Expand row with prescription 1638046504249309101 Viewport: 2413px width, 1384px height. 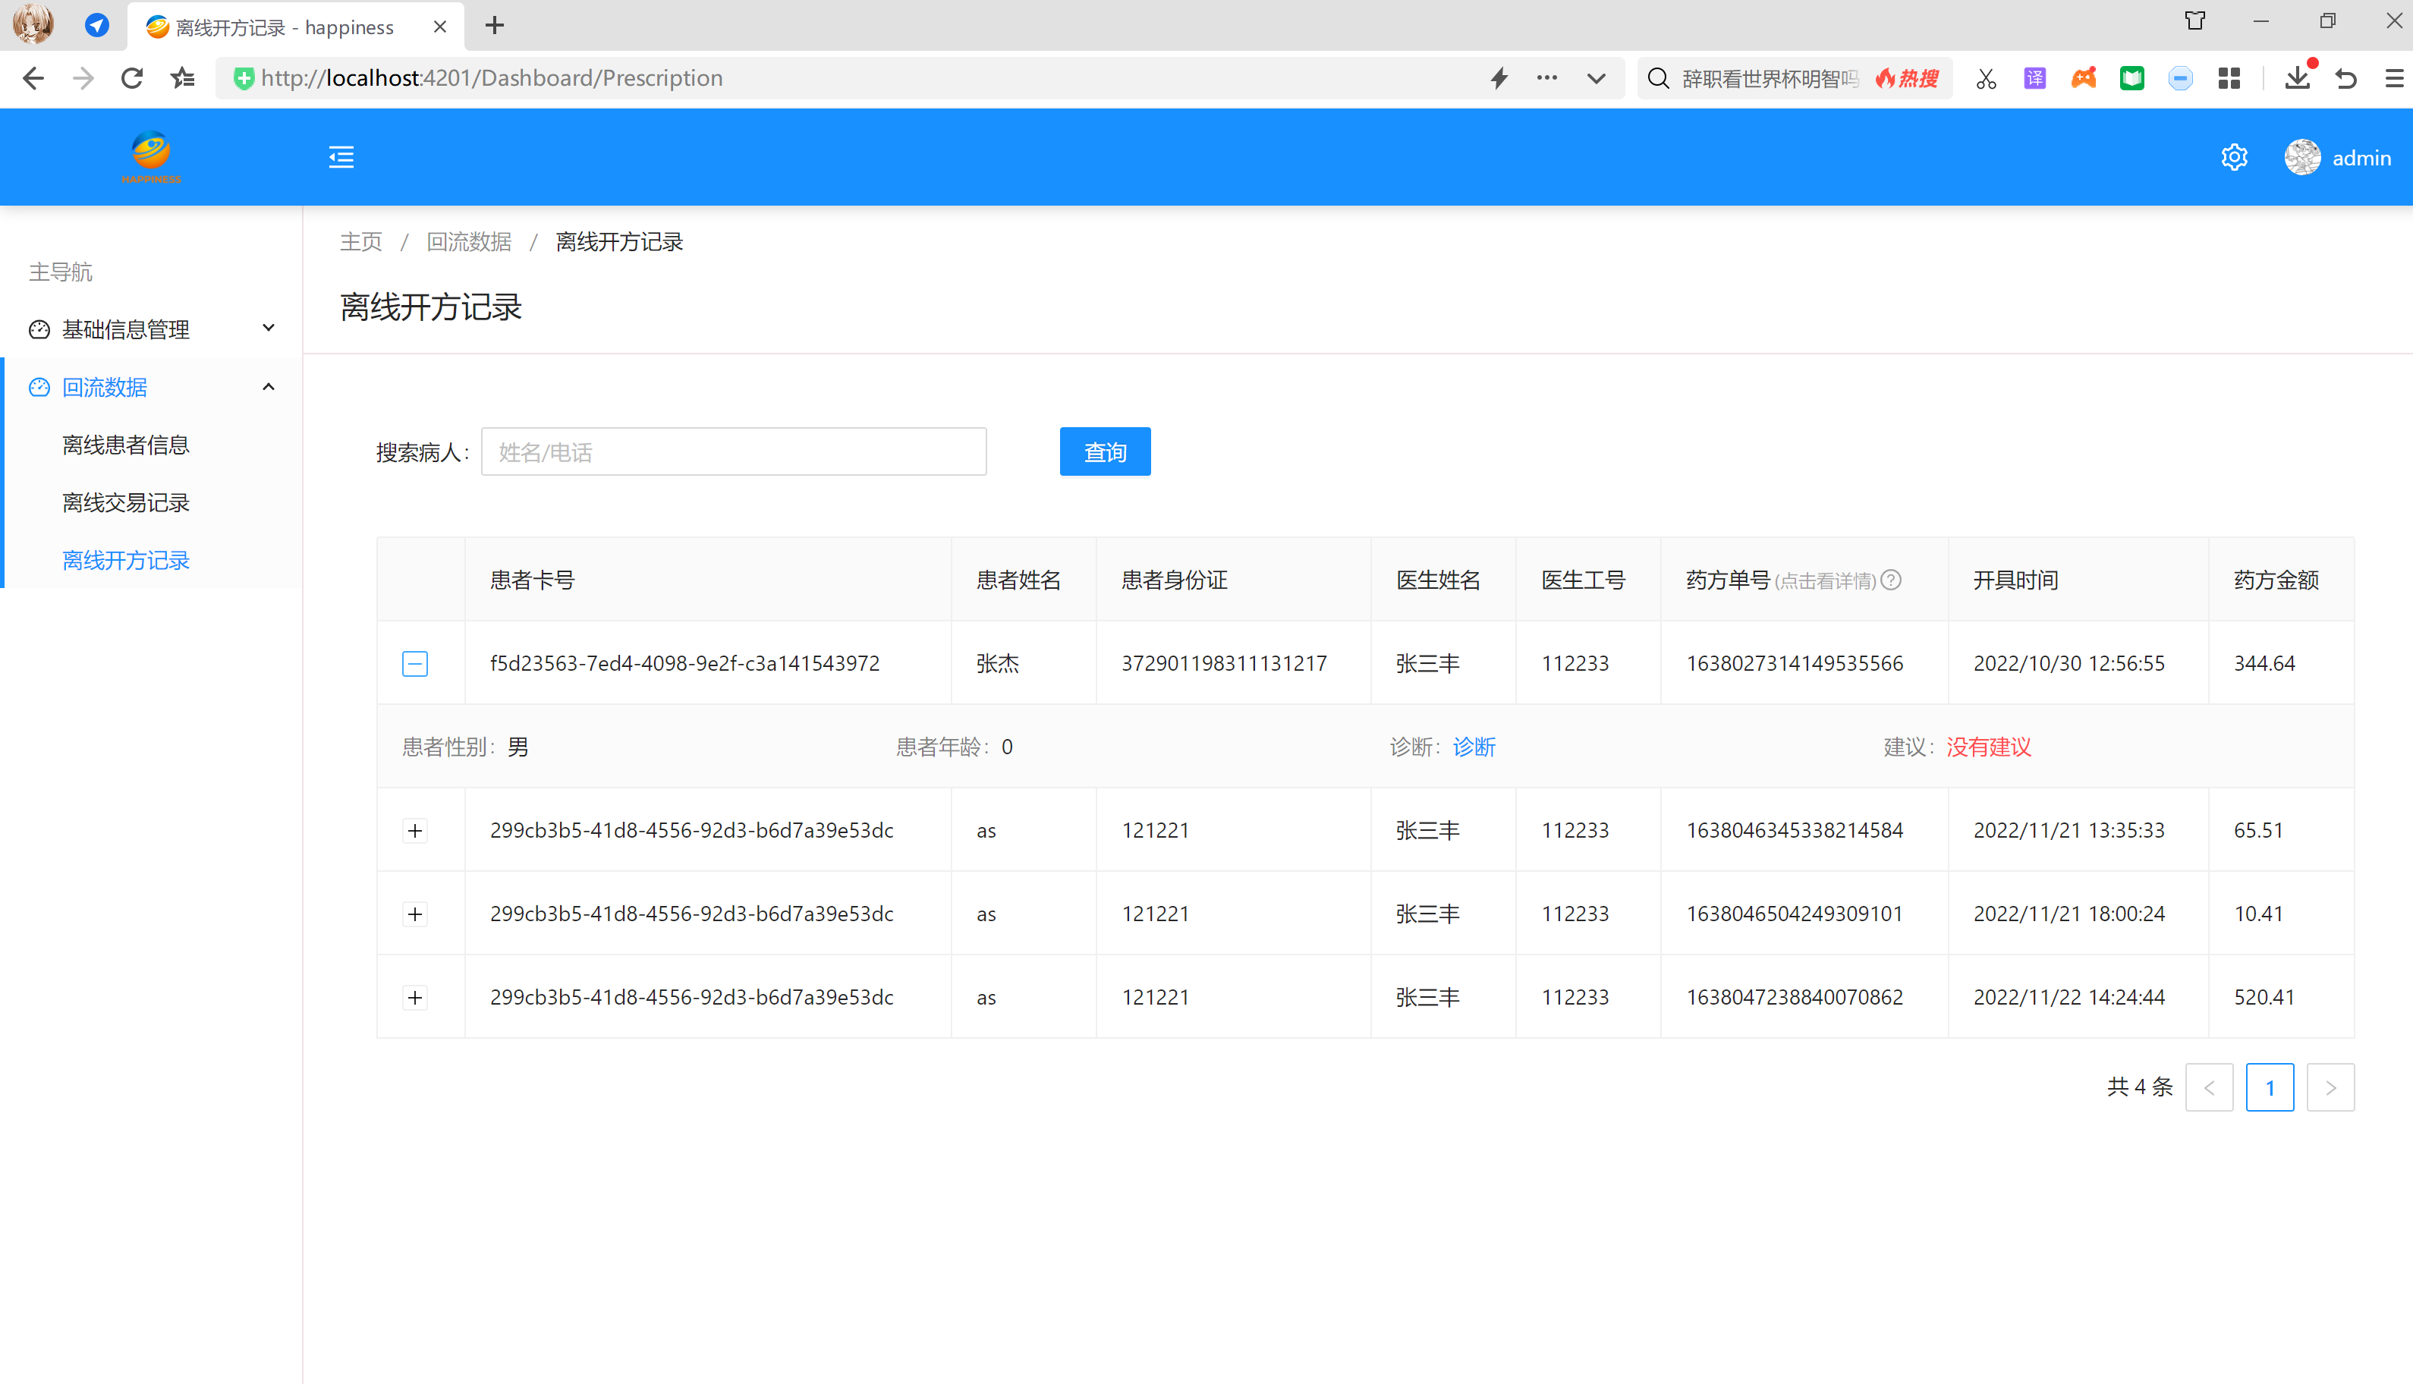(x=415, y=914)
